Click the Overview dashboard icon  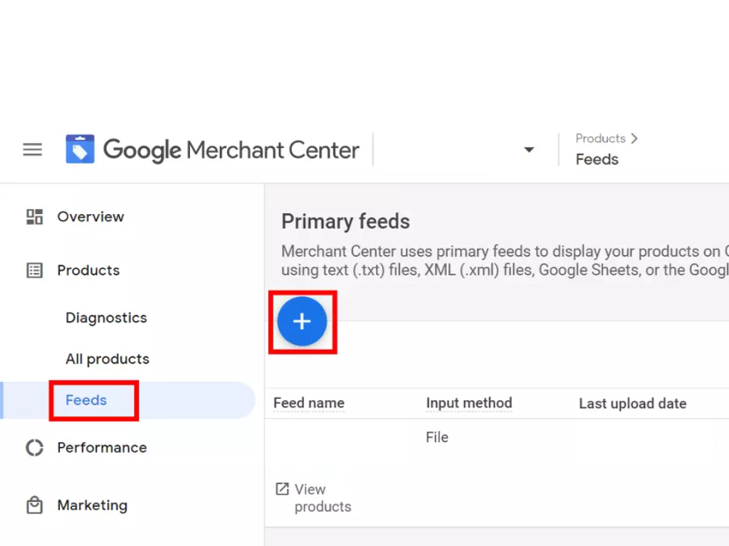34,217
